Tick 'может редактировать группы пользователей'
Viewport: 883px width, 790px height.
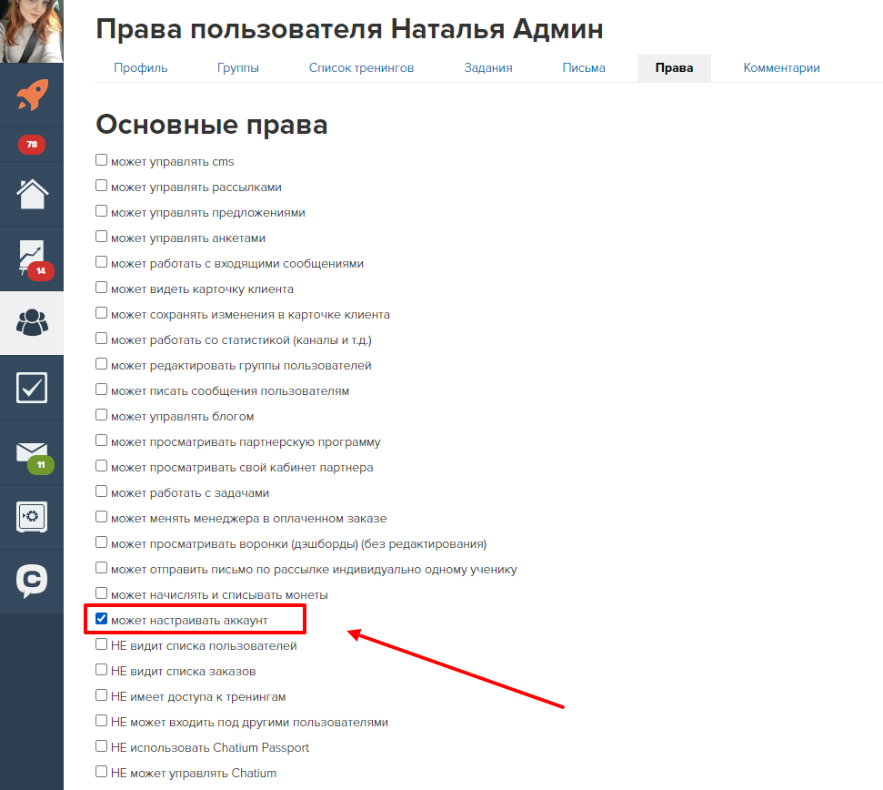(x=101, y=364)
